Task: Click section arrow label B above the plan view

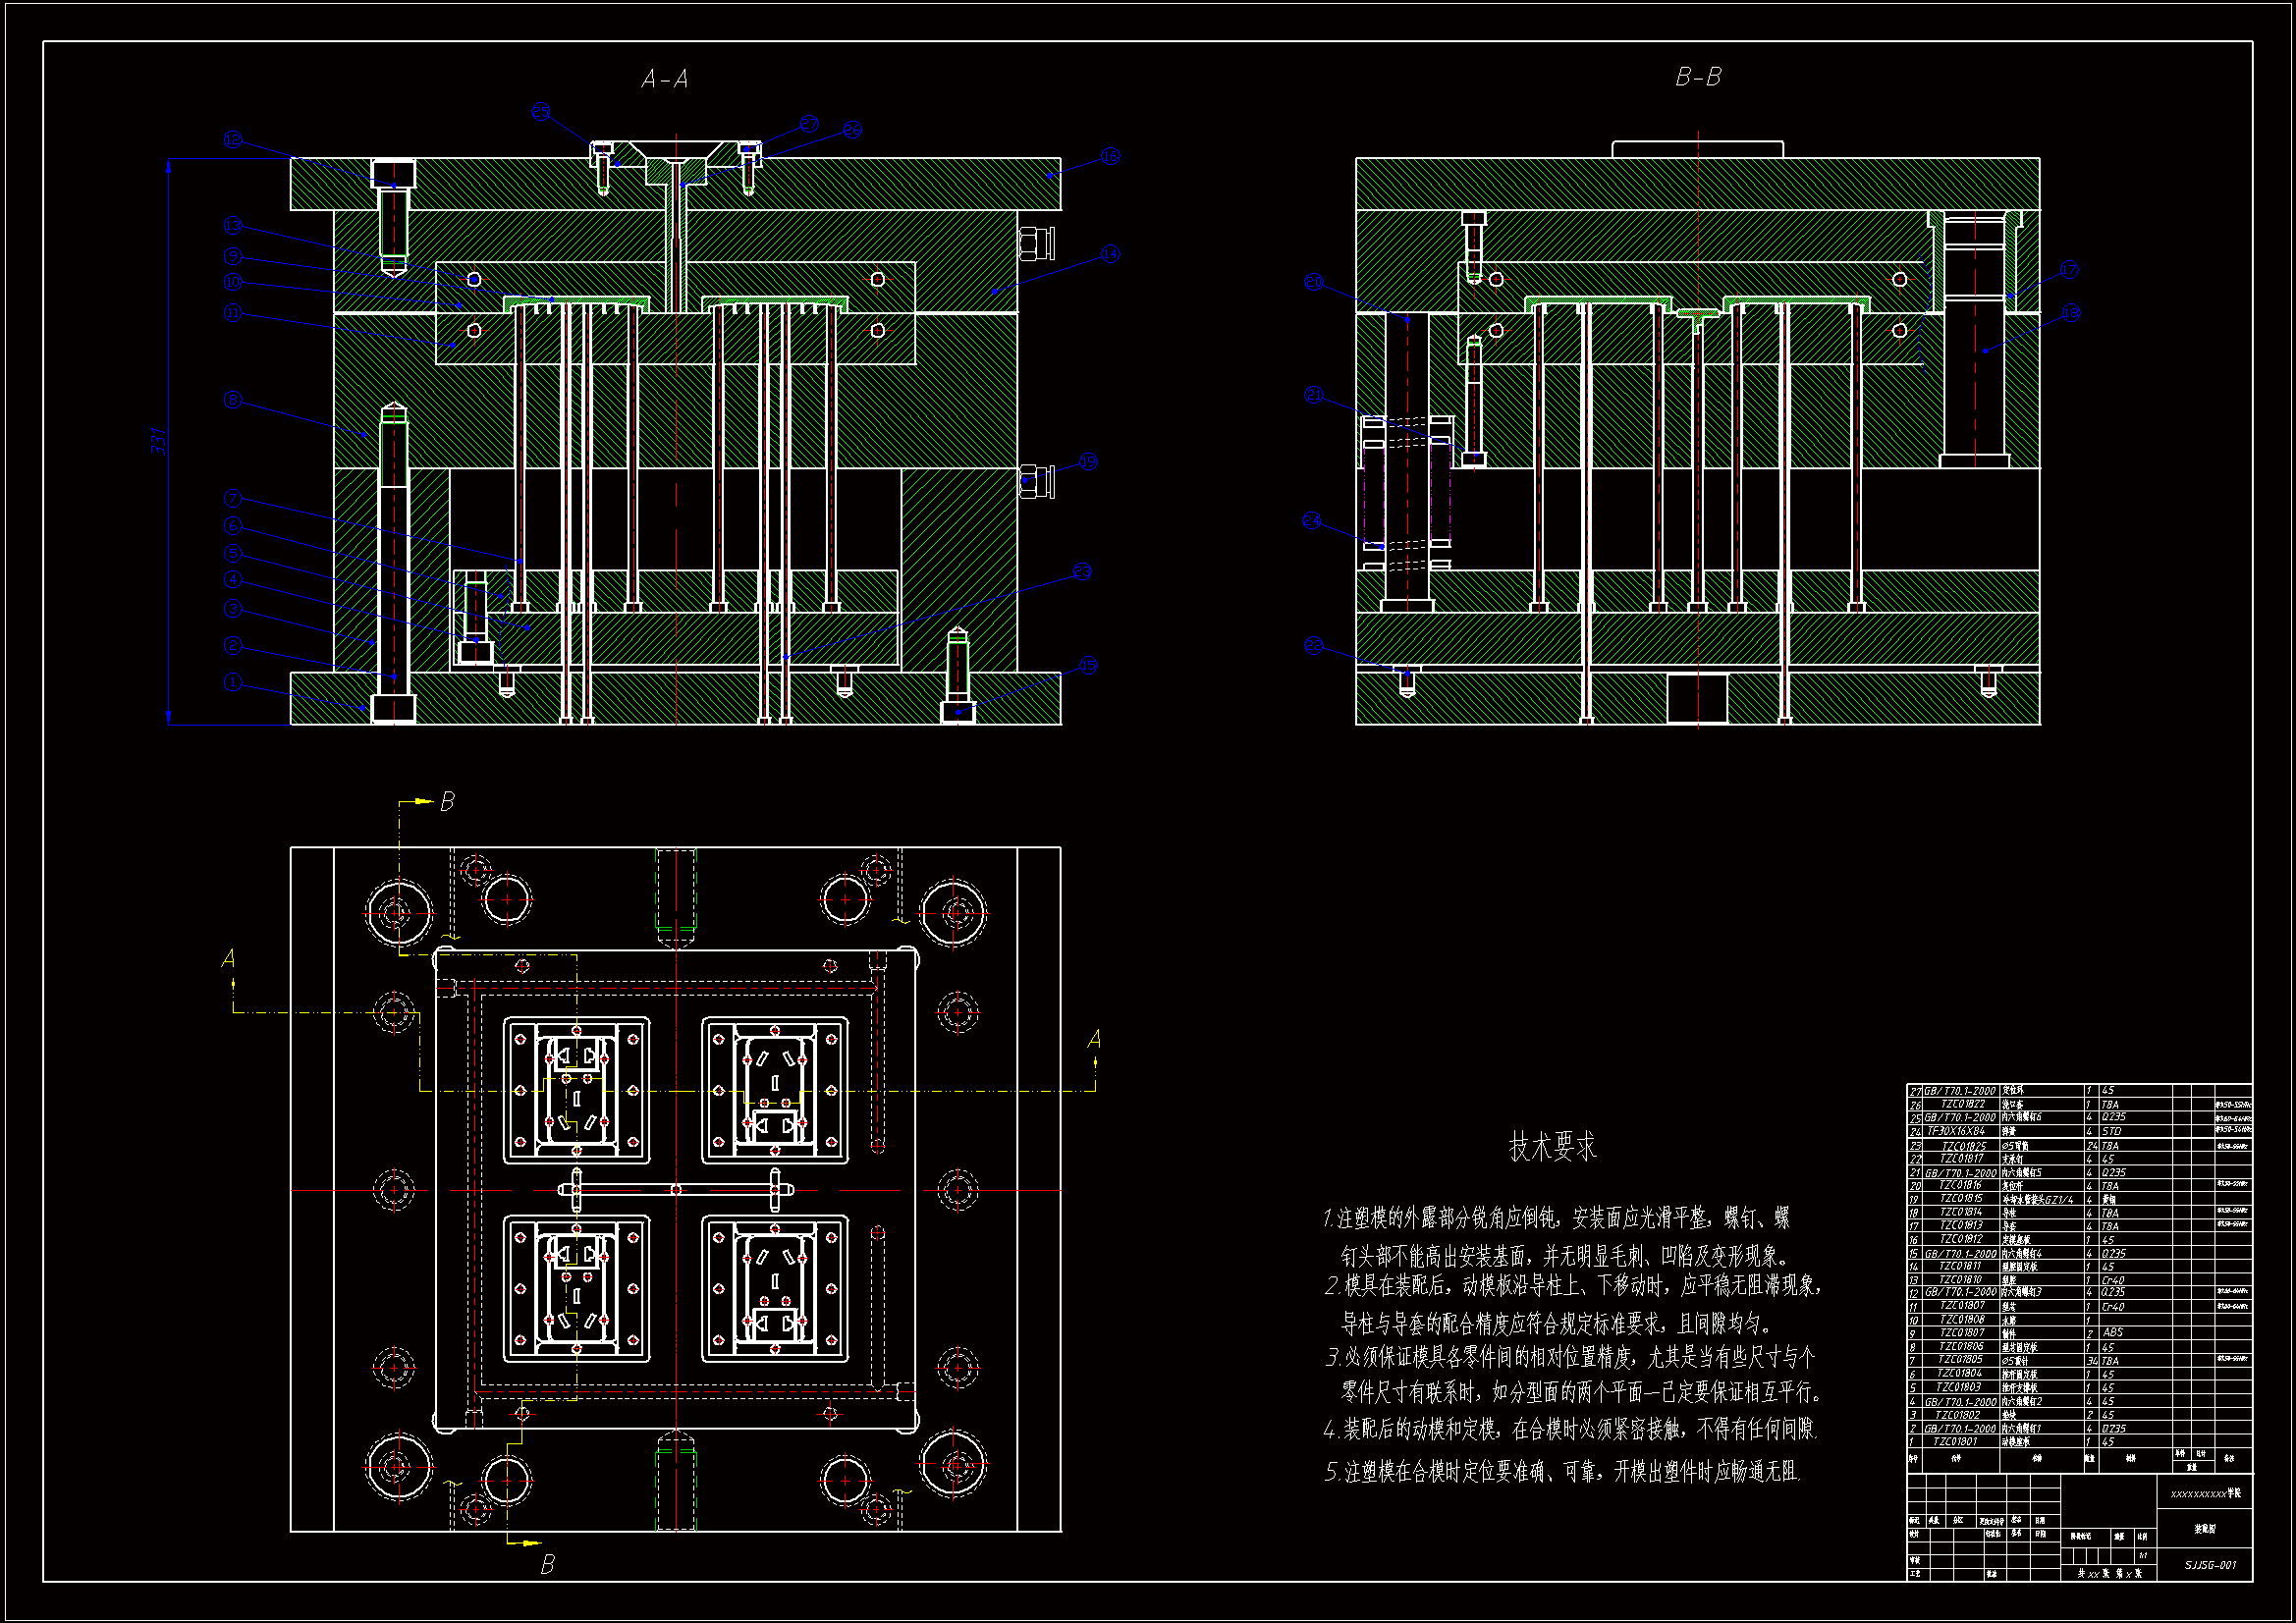Action: click(447, 802)
